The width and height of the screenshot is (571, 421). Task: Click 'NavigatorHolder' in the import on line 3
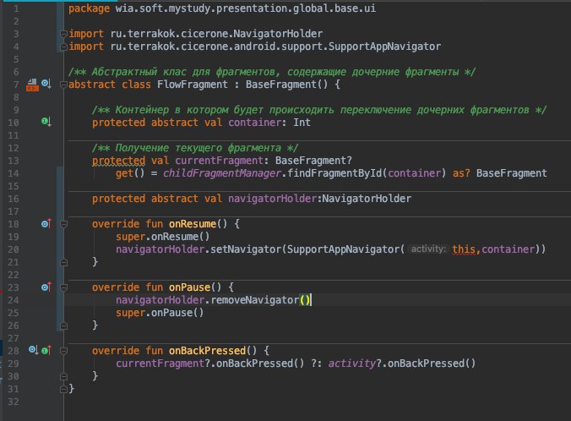[x=278, y=34]
